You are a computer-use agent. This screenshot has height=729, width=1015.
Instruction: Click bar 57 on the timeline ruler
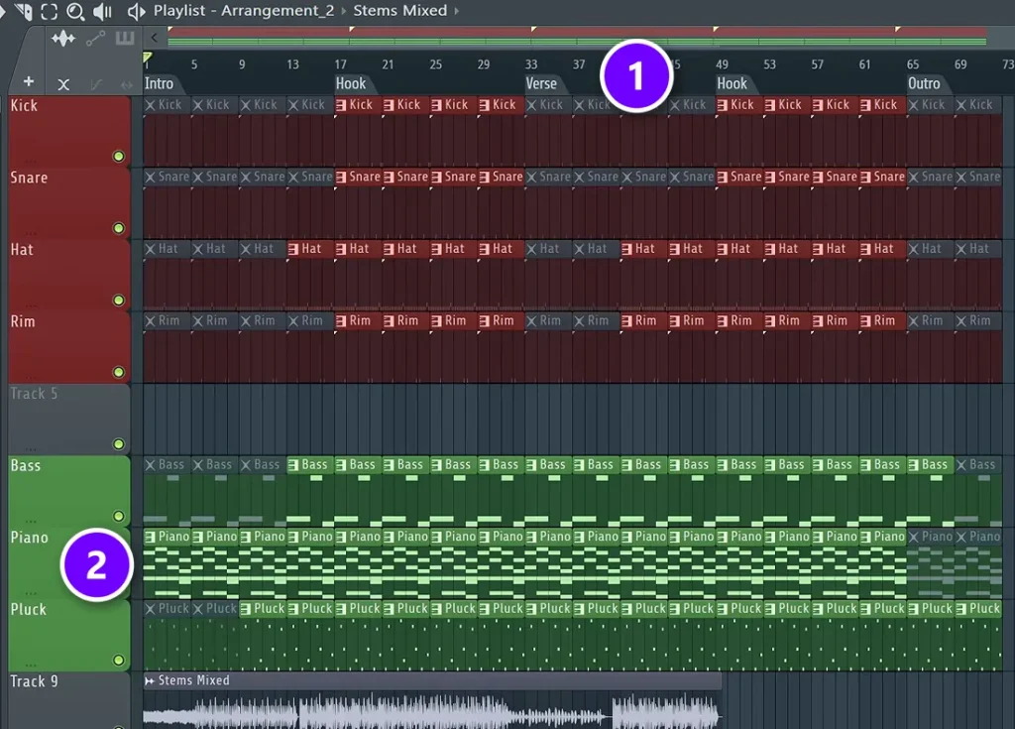click(x=818, y=64)
